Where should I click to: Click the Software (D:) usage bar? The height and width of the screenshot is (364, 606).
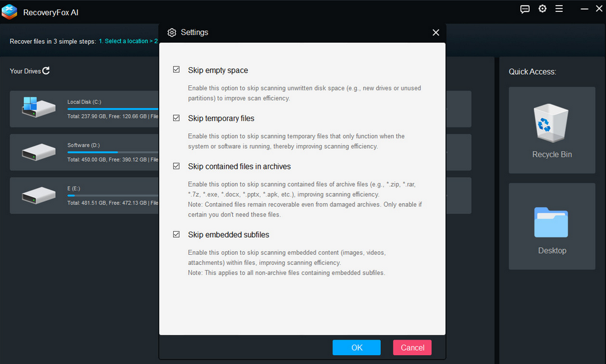click(113, 153)
